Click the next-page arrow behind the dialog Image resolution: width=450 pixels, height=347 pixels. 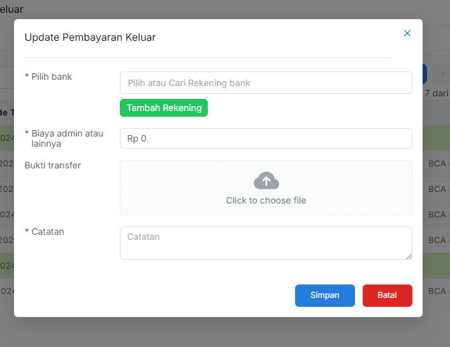440,73
